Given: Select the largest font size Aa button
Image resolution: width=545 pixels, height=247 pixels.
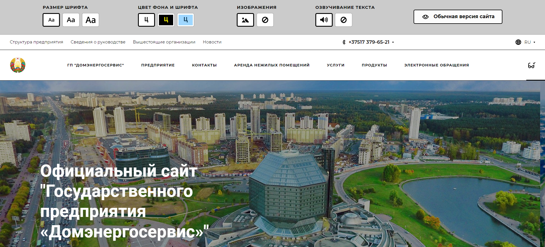Looking at the screenshot, I should coord(91,20).
